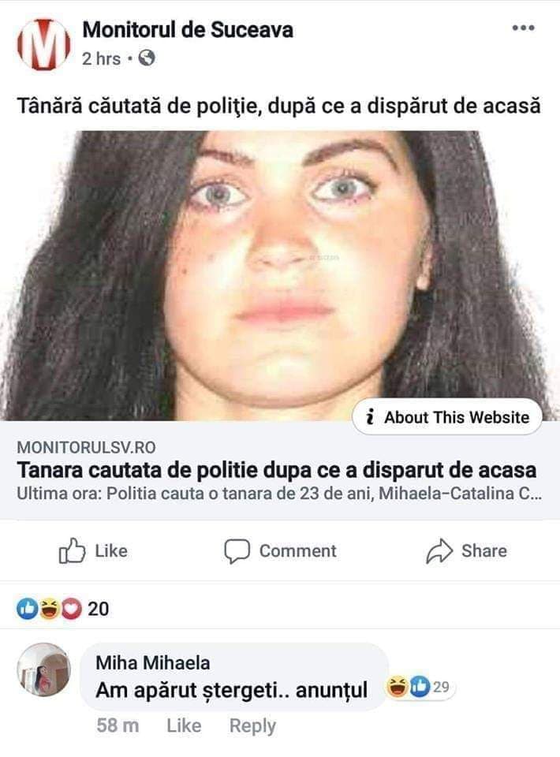Image resolution: width=560 pixels, height=757 pixels.
Task: Click the Comment speech bubble icon
Action: coord(237,551)
